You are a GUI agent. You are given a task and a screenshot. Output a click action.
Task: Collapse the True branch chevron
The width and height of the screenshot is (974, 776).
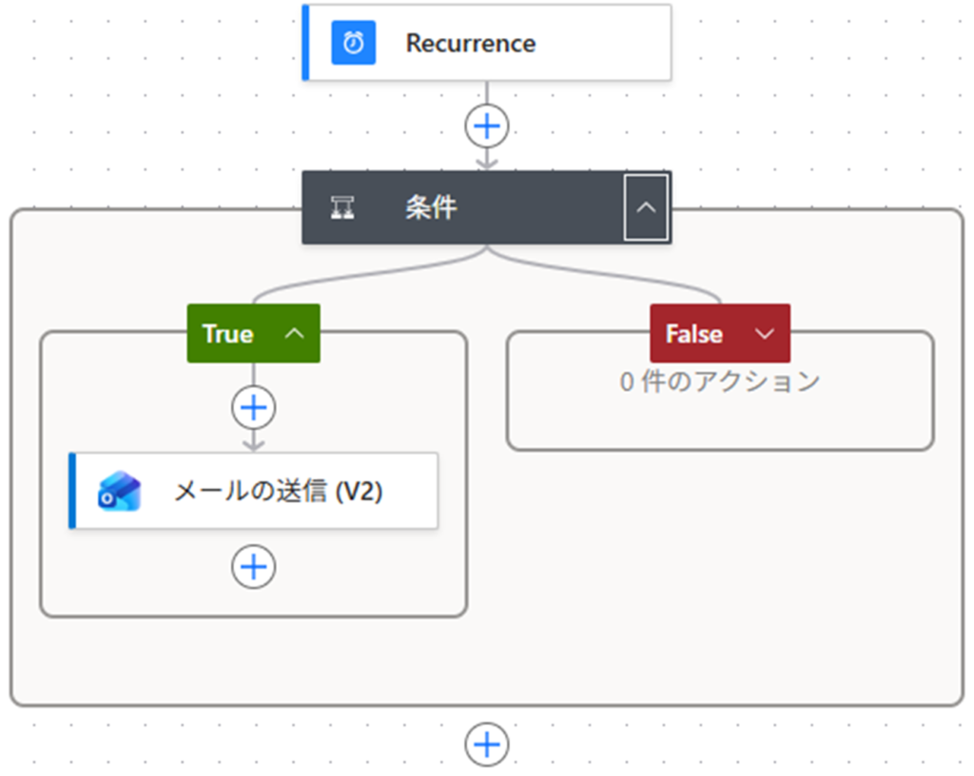[295, 334]
